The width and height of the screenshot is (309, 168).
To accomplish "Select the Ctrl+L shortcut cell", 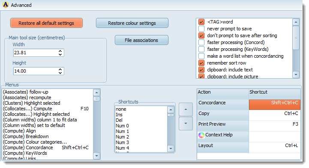I will coord(275,147).
